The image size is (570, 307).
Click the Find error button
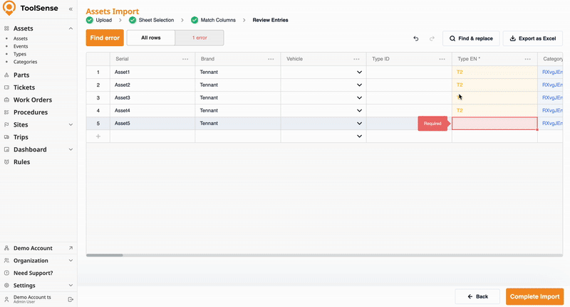105,38
